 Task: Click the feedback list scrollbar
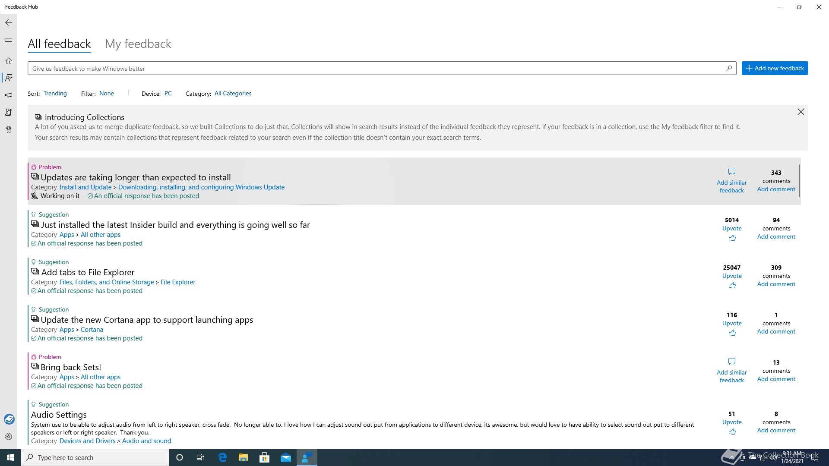click(800, 181)
